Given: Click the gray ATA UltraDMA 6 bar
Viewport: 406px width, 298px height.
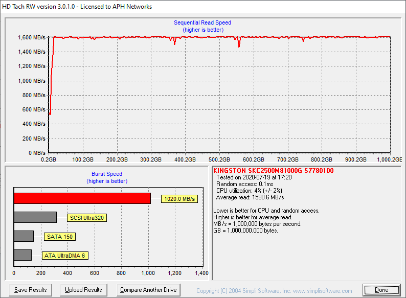Looking at the screenshot, I should (x=22, y=255).
